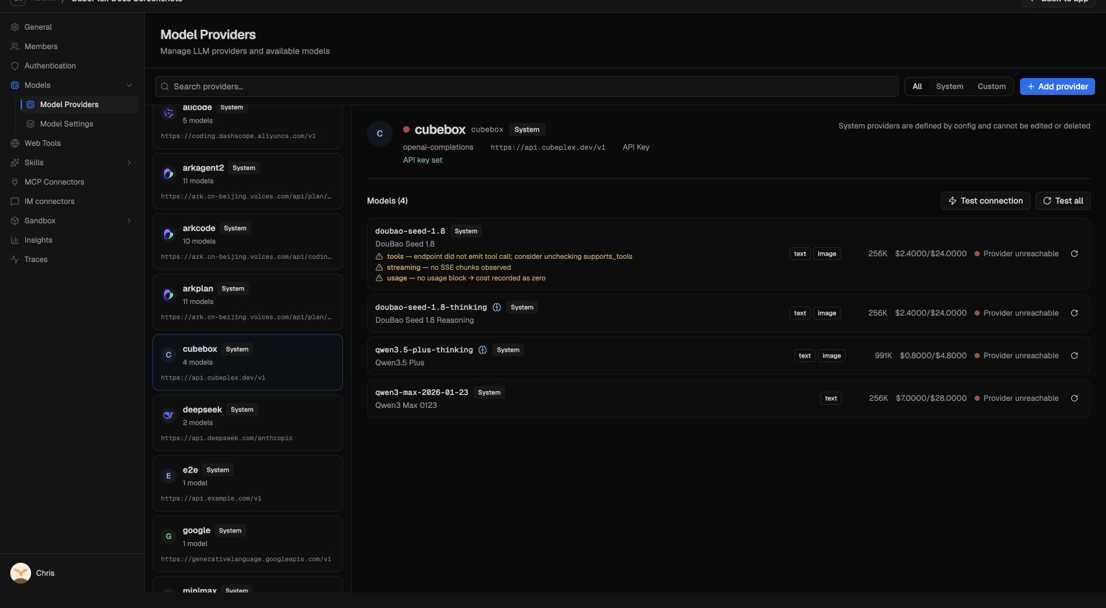Viewport: 1106px width, 608px height.
Task: Go to Insights page
Action: tap(72, 240)
